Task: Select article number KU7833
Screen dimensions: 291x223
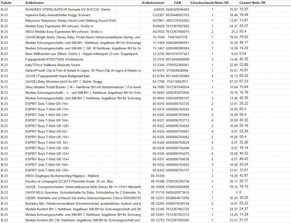Action: [x=159, y=32]
